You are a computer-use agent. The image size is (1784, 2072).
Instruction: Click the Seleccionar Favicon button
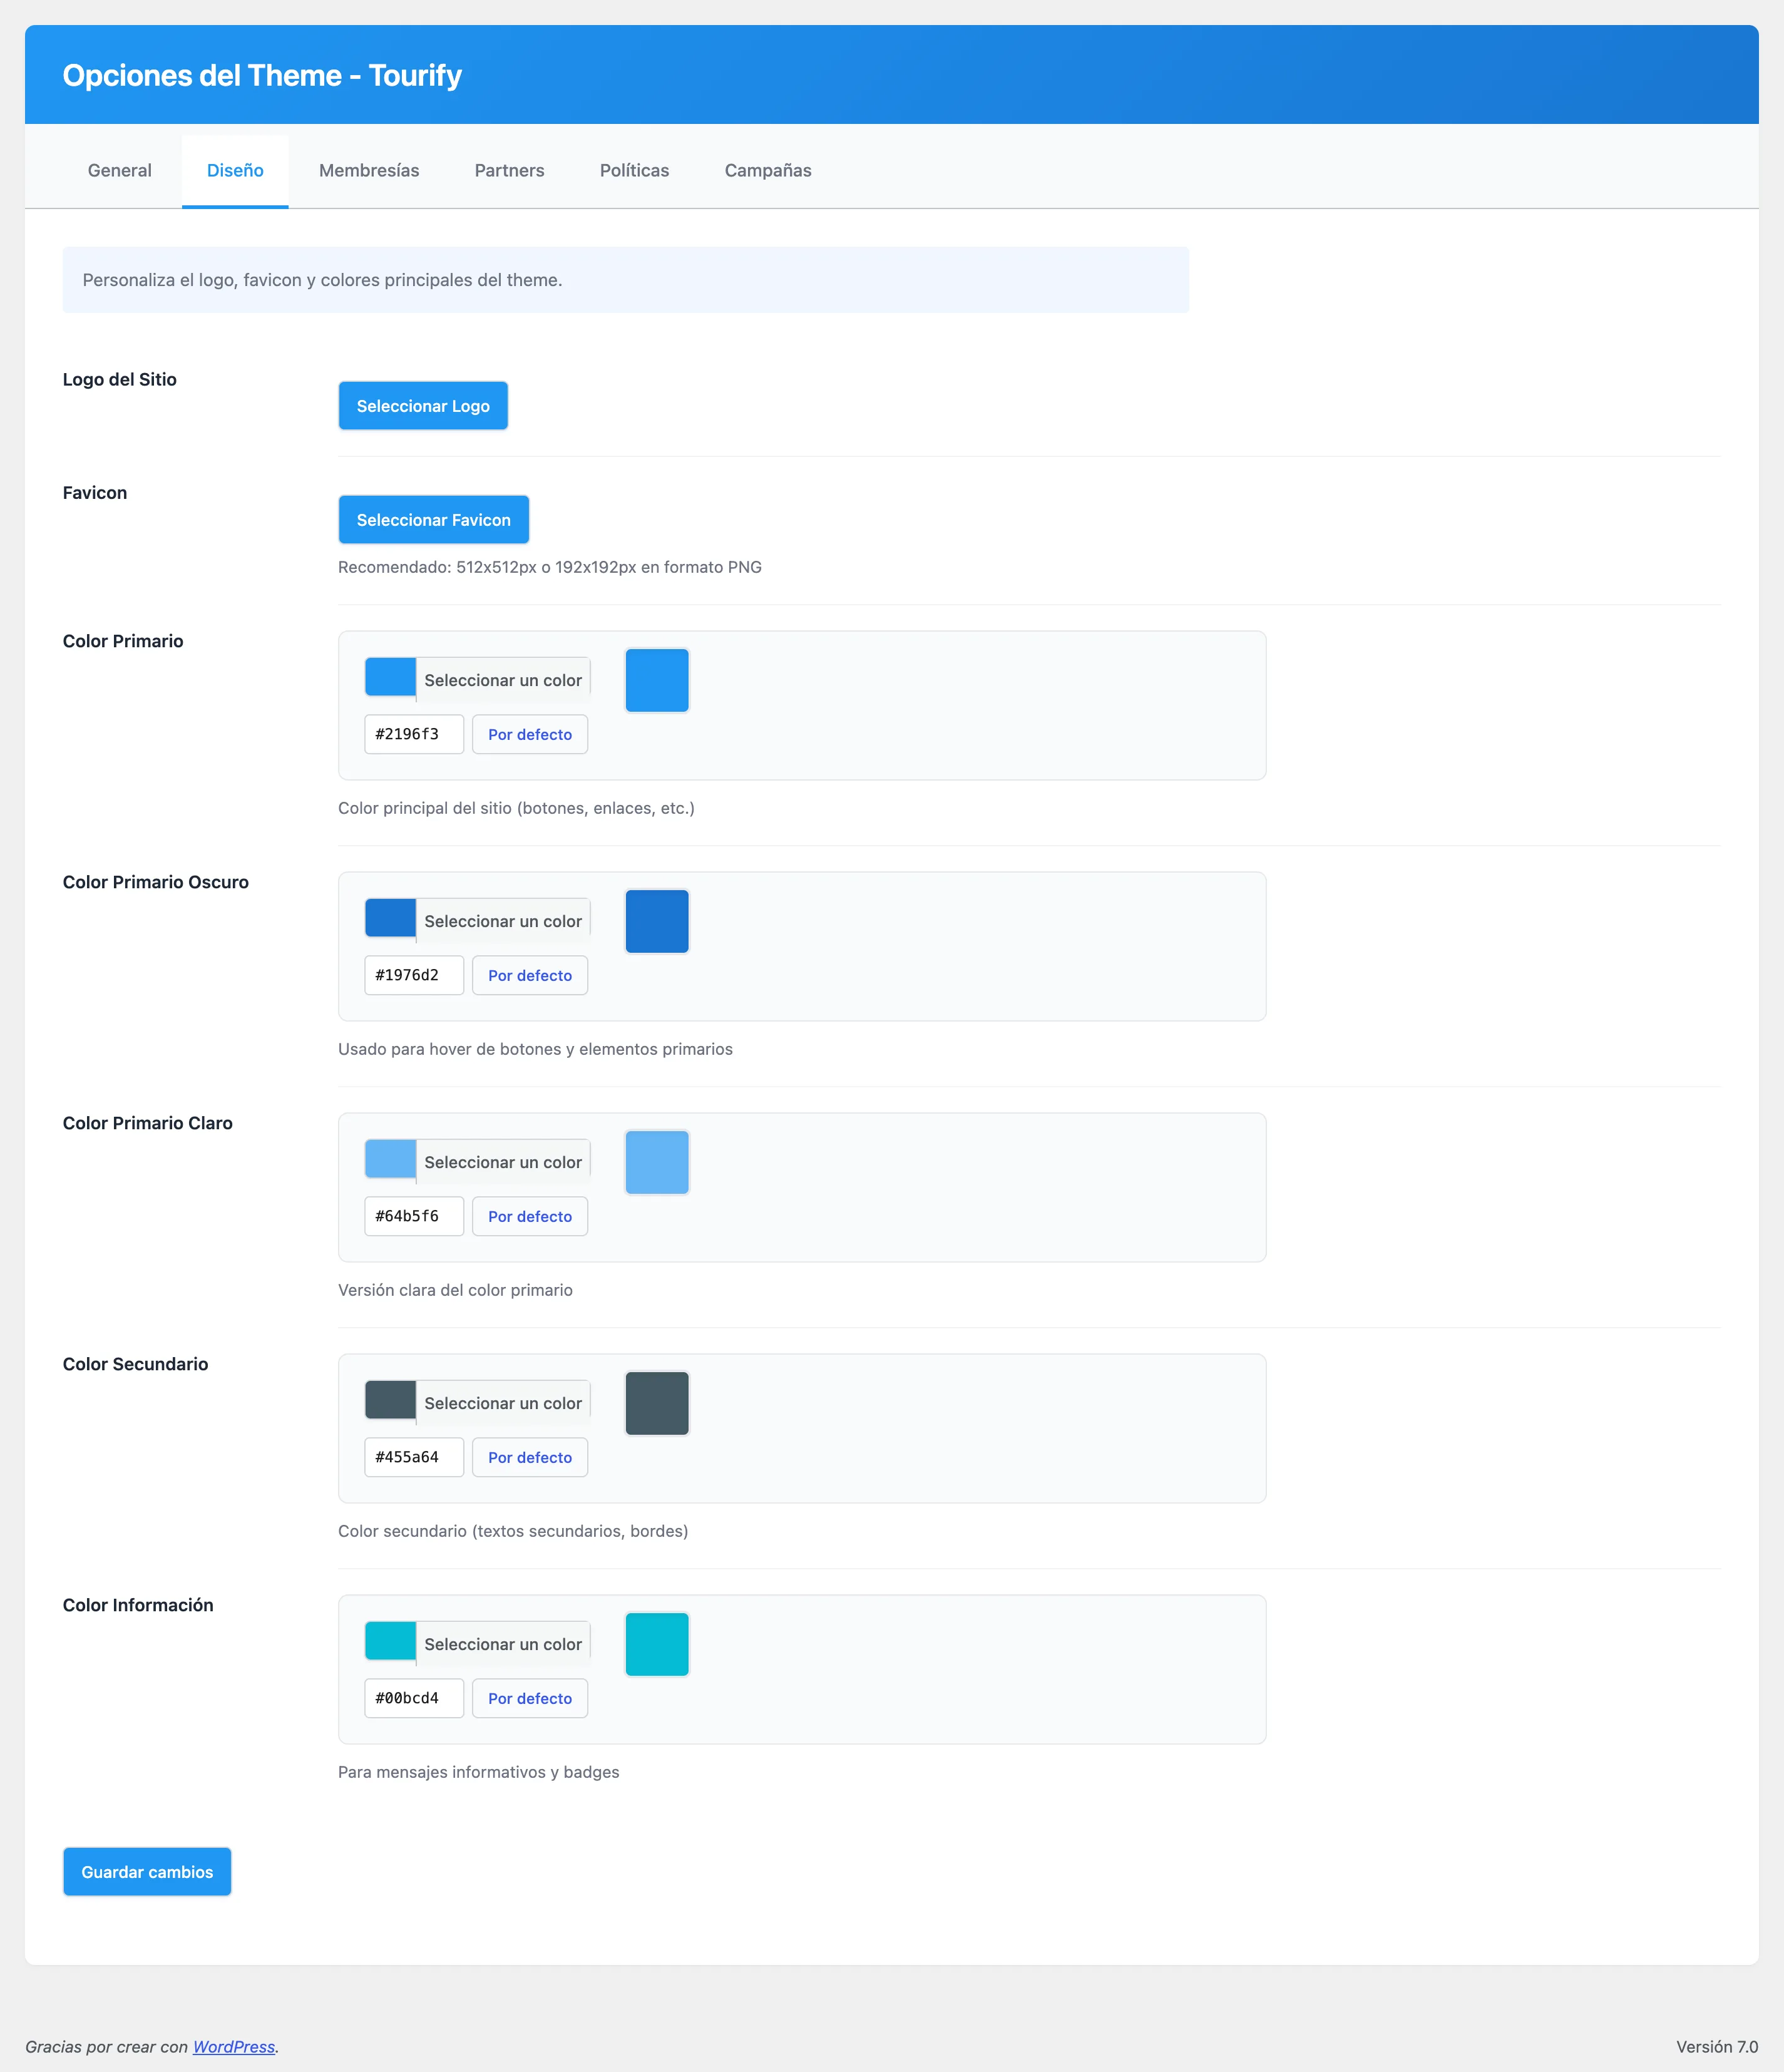click(x=433, y=520)
